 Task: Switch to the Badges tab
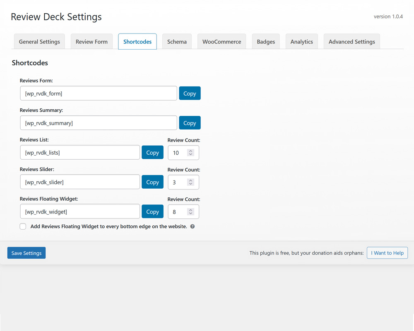pos(266,41)
